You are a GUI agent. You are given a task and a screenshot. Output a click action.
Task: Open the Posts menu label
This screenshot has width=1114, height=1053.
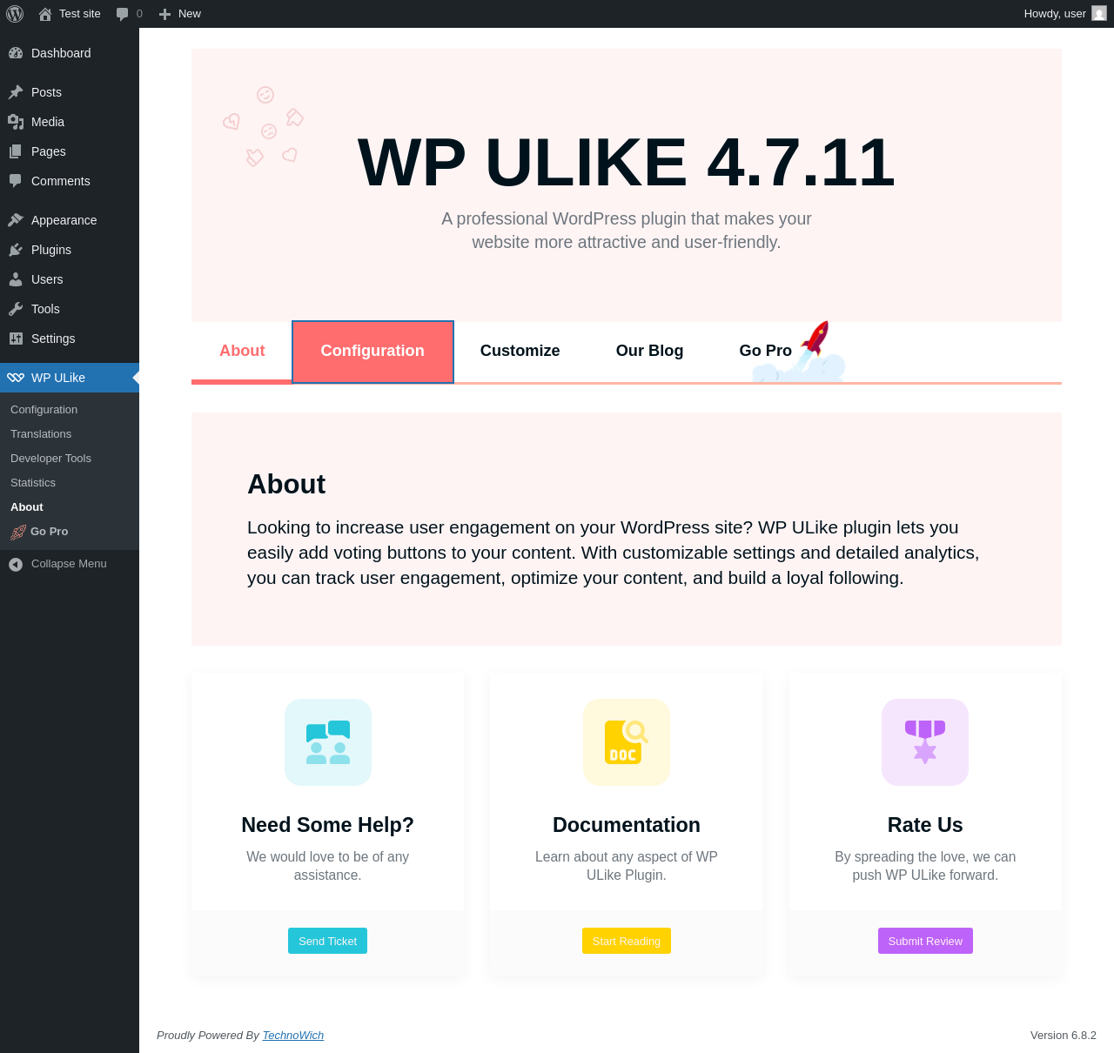pyautogui.click(x=46, y=92)
